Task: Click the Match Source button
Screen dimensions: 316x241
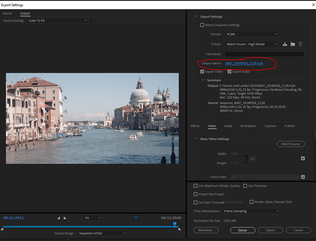Action: [x=291, y=144]
